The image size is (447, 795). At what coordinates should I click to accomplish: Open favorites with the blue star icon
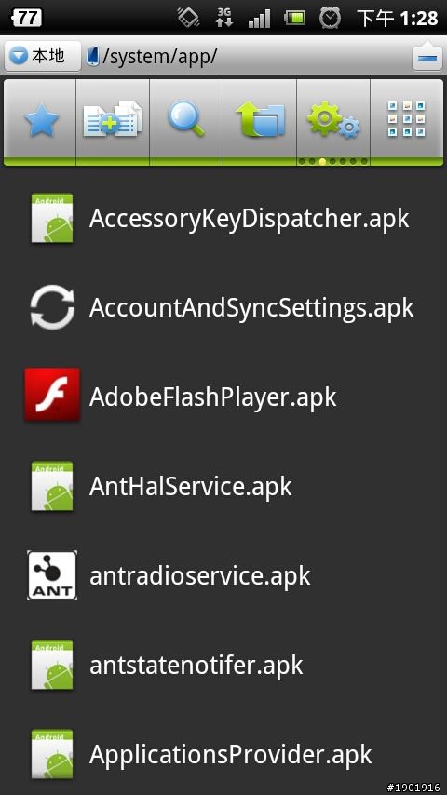pos(40,120)
